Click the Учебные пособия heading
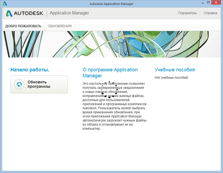Image resolution: width=223 pixels, height=173 pixels. 175,70
